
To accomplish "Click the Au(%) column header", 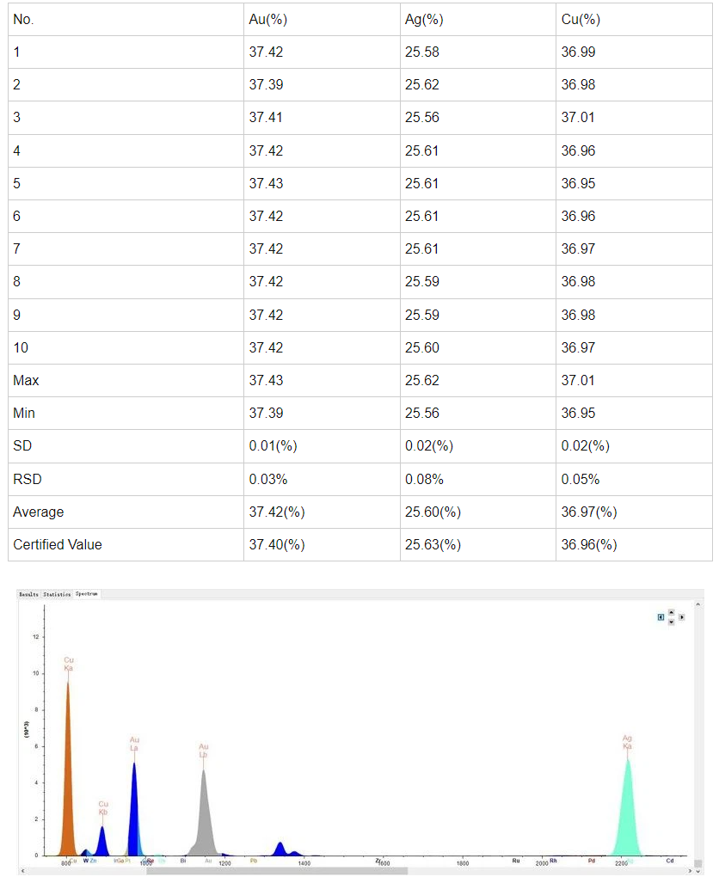I will pyautogui.click(x=266, y=19).
